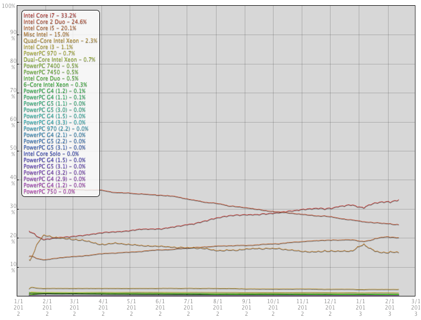Click the 5/1 2012 x-axis date label
Image resolution: width=421 pixels, height=320 pixels.
(x=131, y=307)
